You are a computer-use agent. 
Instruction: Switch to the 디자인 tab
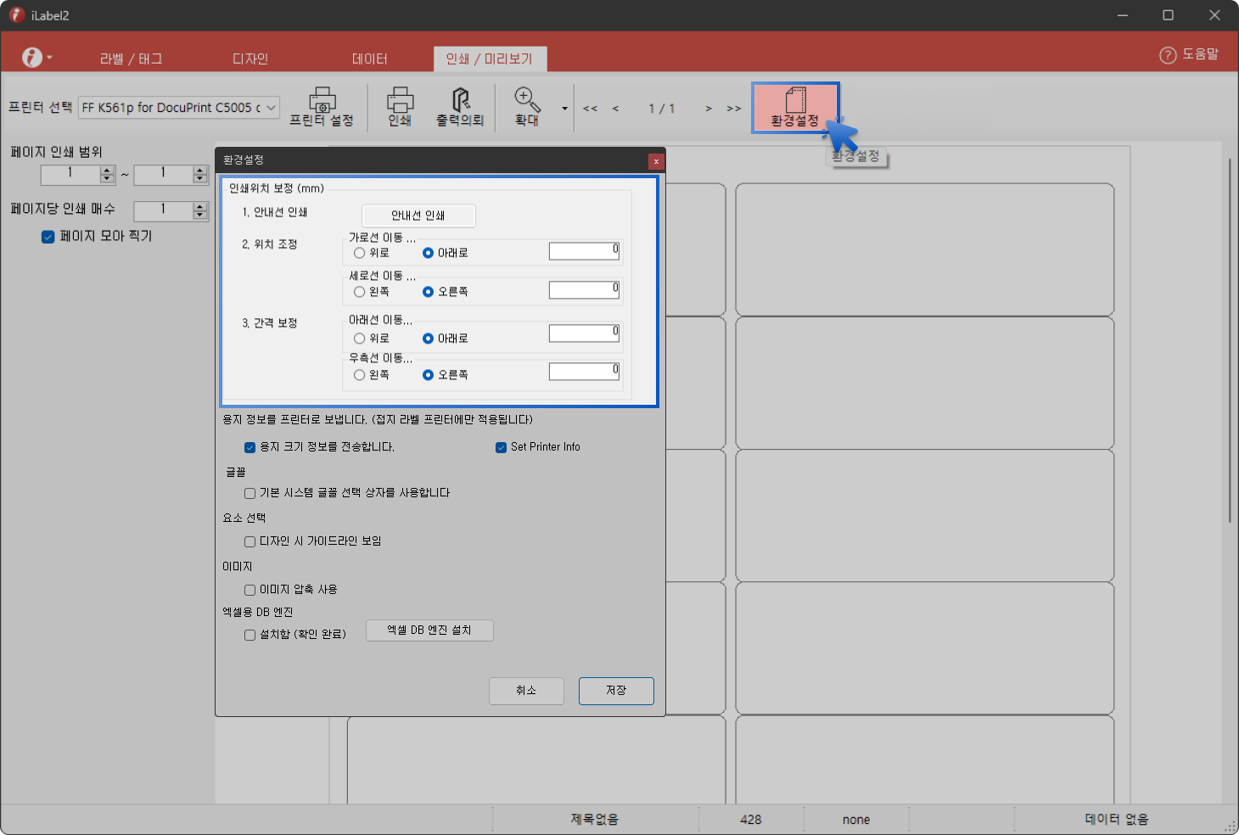250,59
